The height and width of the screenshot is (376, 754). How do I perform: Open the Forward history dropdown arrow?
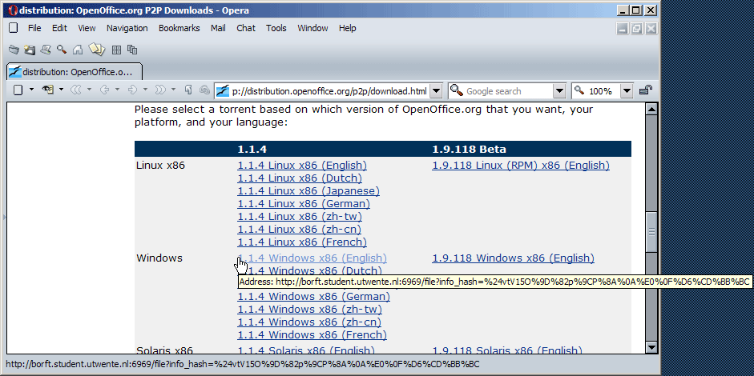pyautogui.click(x=145, y=90)
